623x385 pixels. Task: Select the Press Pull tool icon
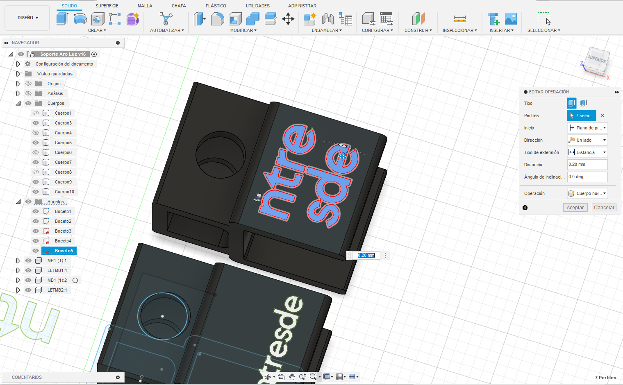(x=200, y=19)
